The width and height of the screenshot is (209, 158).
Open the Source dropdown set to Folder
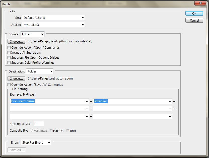(32, 34)
